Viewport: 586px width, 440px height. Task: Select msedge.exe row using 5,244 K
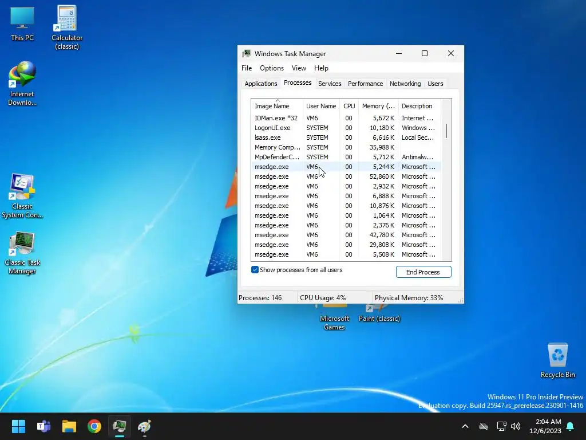[x=346, y=167]
